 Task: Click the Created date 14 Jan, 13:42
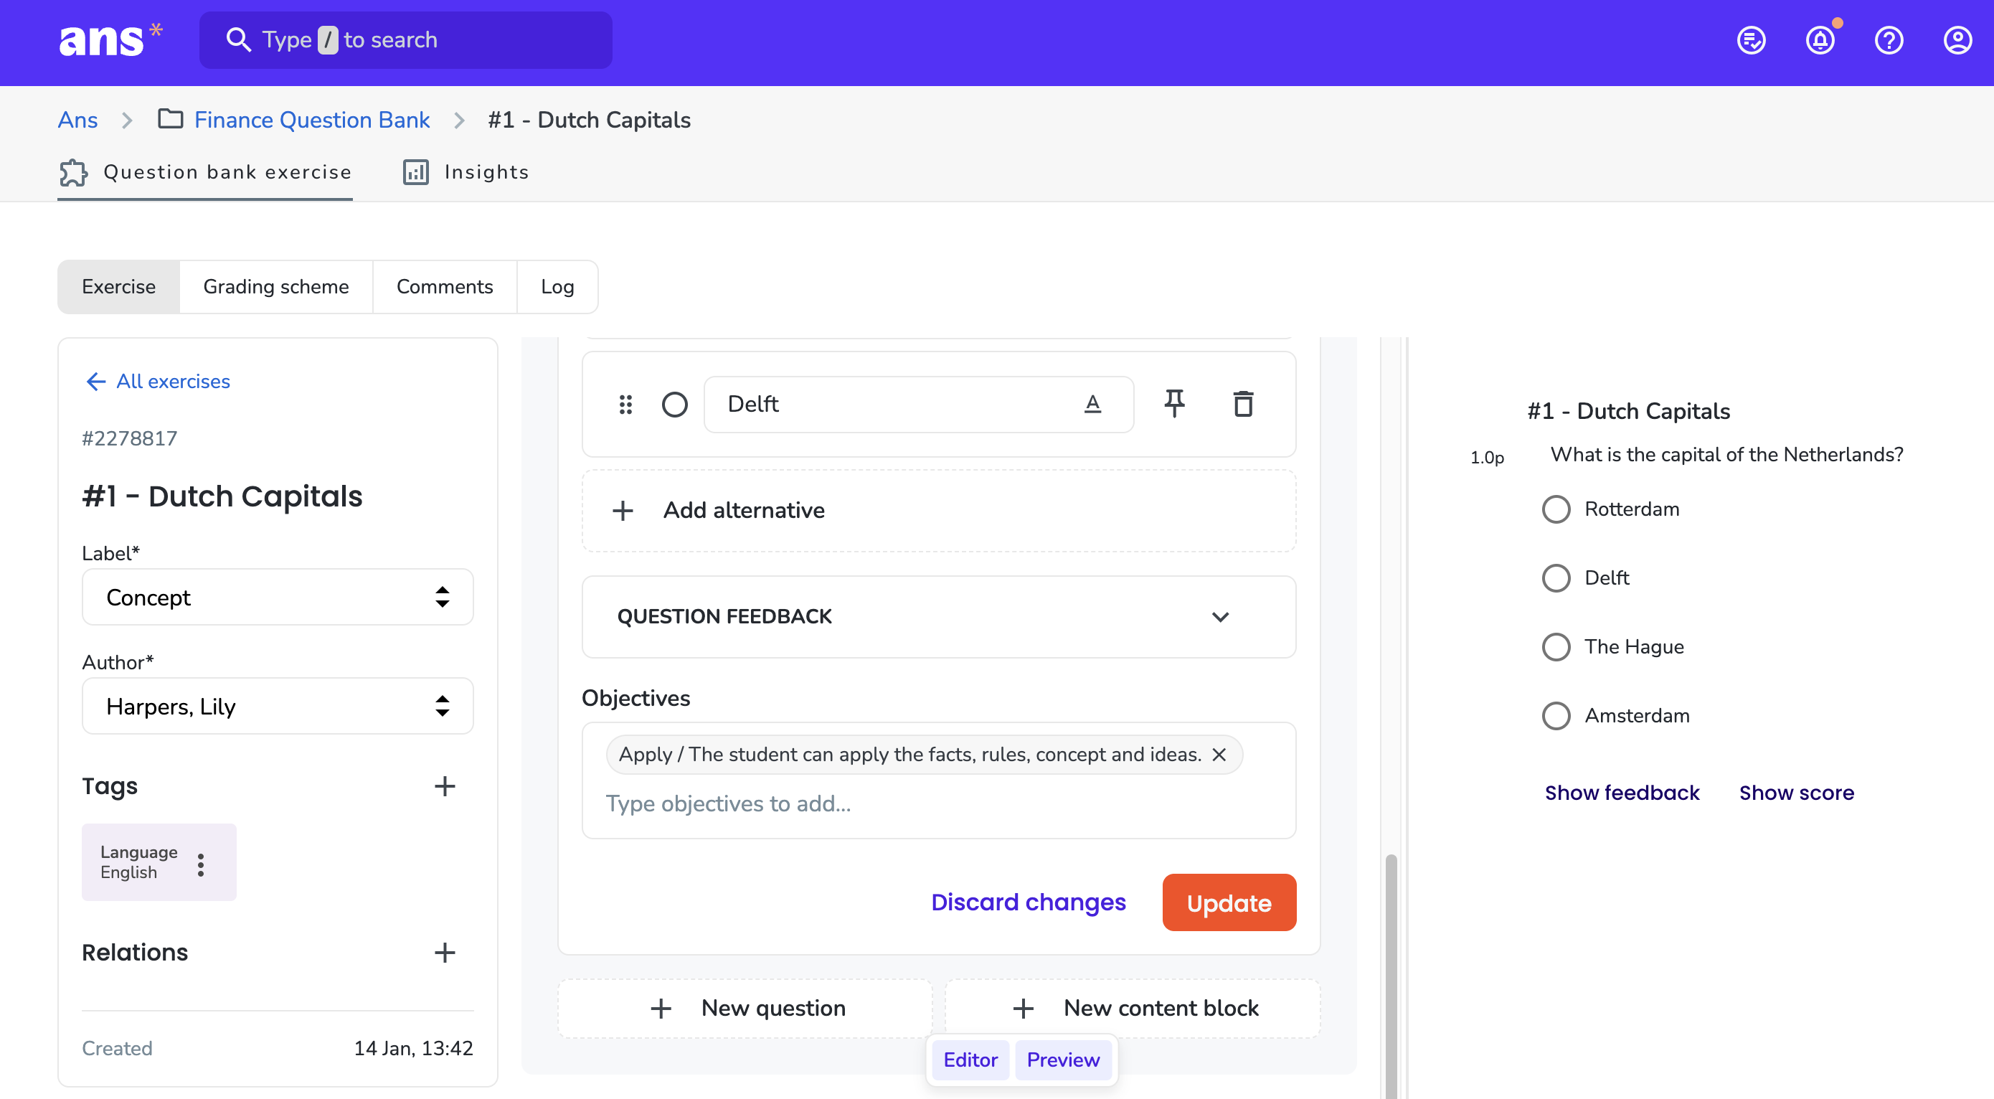pyautogui.click(x=413, y=1049)
